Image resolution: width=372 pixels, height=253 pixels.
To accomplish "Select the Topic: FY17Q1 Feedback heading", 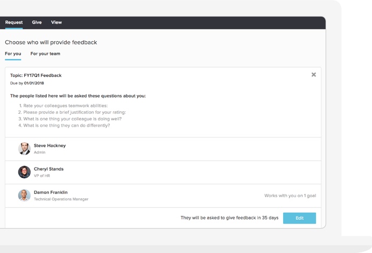I will 36,75.
